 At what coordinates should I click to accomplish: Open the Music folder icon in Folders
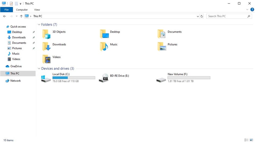point(104,47)
